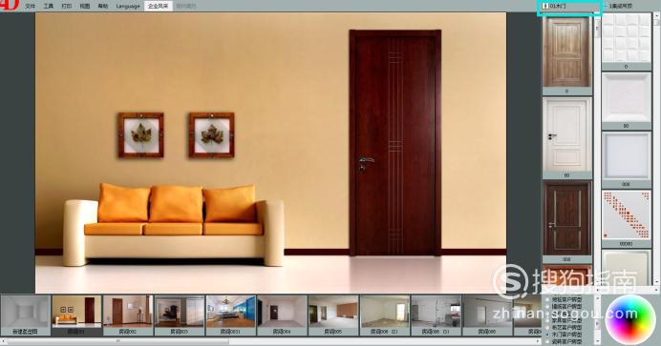Select the partly visible cream ceiling tile thumbnail
Viewport: 661px width, 346px height.
[x=626, y=267]
